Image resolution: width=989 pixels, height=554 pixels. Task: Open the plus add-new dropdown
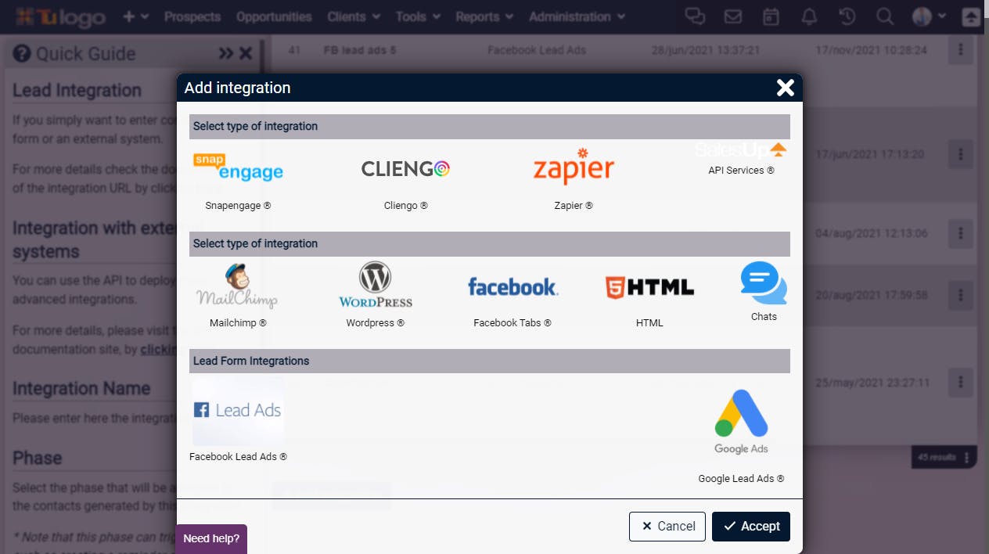(x=135, y=16)
